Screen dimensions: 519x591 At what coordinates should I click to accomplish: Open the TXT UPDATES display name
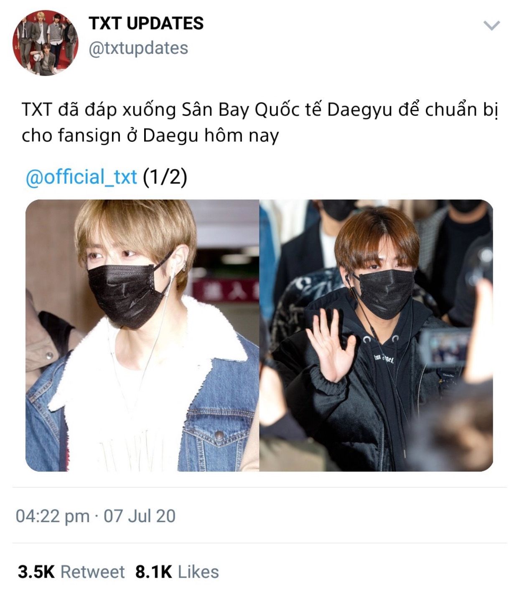(146, 23)
